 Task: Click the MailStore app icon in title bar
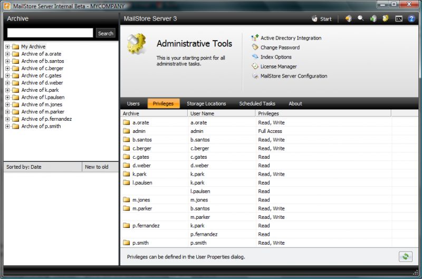(7, 6)
